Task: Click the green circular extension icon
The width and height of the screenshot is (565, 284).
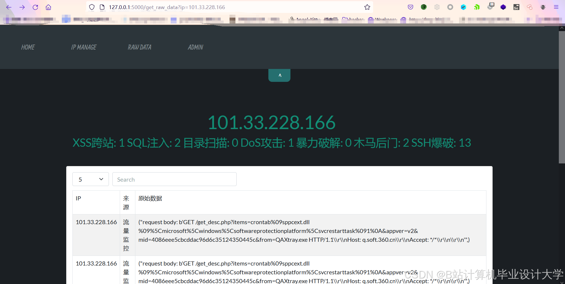Action: 424,7
